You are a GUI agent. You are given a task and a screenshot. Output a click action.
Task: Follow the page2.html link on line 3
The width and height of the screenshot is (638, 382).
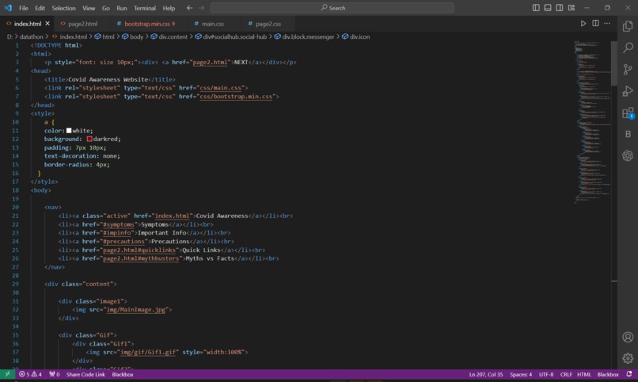tap(210, 63)
